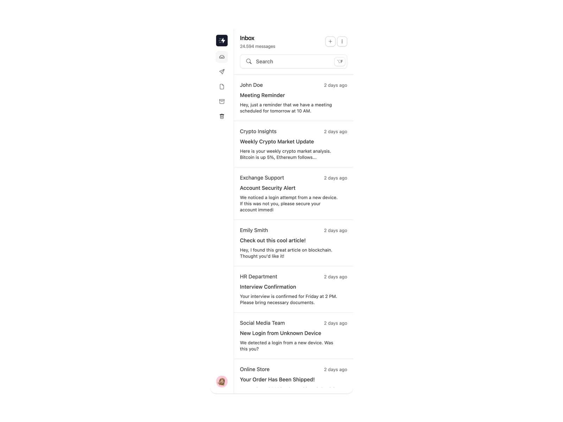This screenshot has width=563, height=422.
Task: Click the Inbox heading title
Action: coord(247,38)
